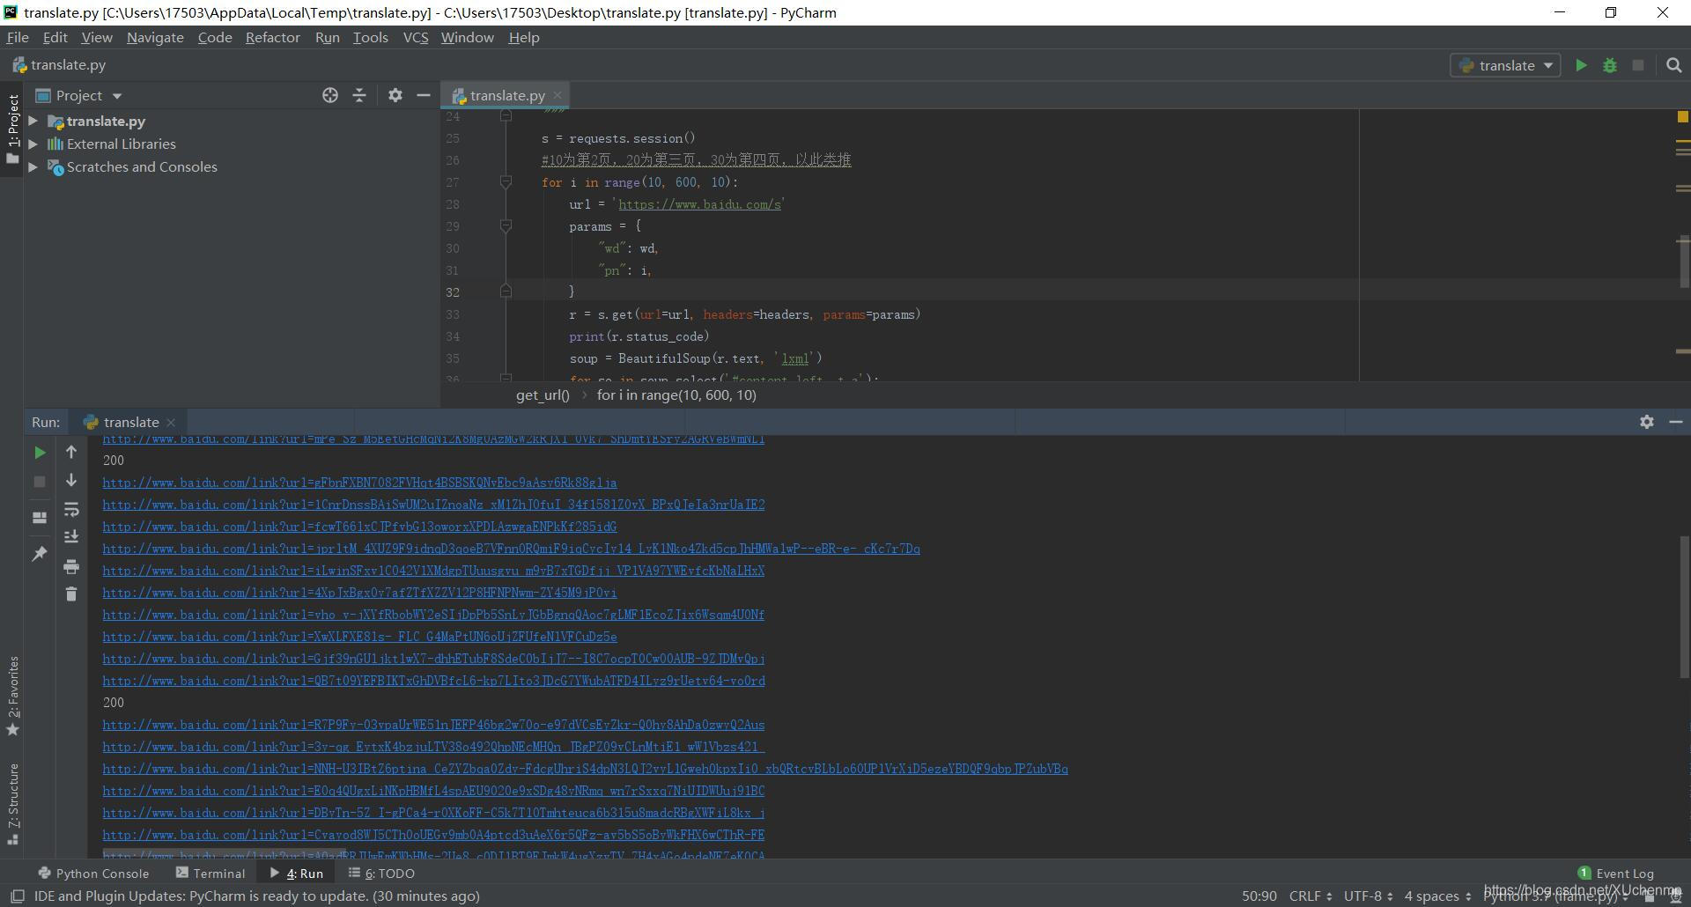Change the 4 spaces indent setting
This screenshot has height=907, width=1691.
[1437, 896]
